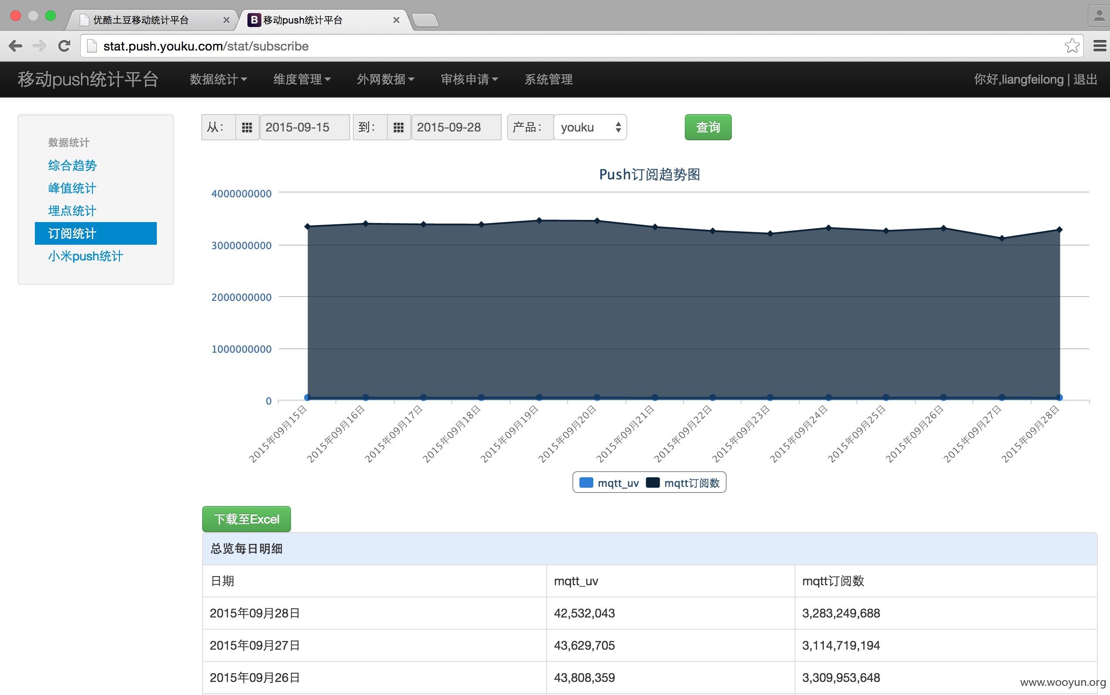The image size is (1110, 695).
Task: Open the Chrome hamburger menu
Action: click(1100, 46)
